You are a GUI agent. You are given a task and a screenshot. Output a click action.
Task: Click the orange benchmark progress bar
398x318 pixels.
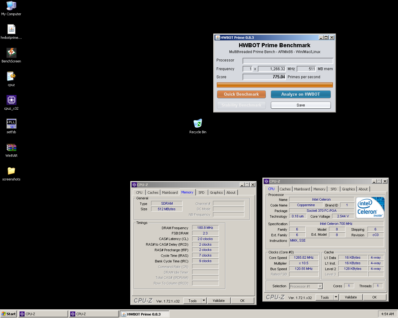(275, 85)
